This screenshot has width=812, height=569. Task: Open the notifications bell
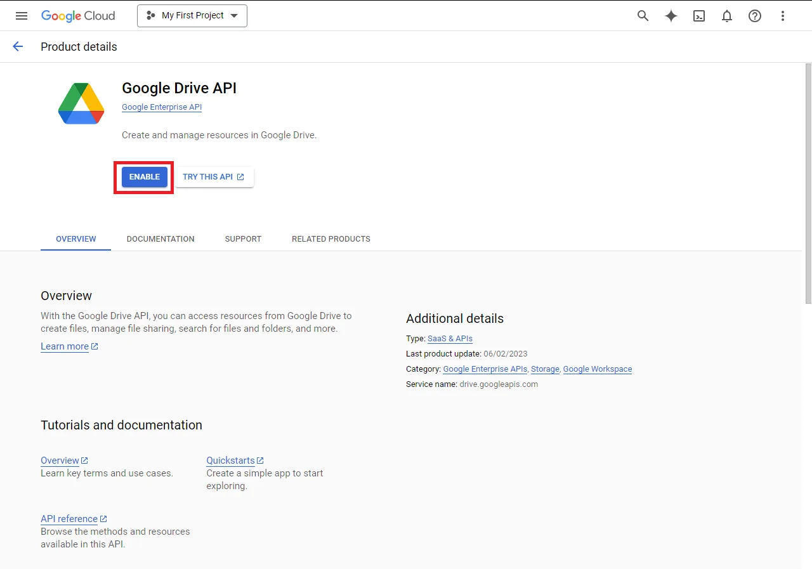(727, 16)
